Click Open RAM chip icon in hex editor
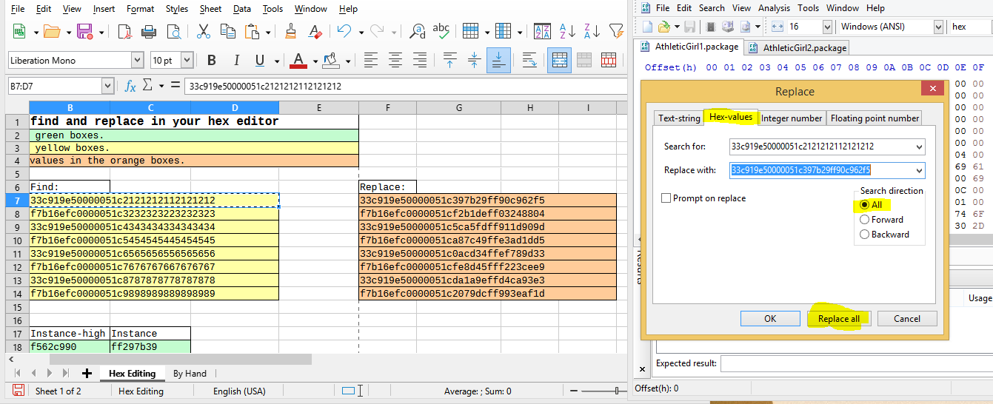Screen dimensions: 993x404 click(x=711, y=27)
